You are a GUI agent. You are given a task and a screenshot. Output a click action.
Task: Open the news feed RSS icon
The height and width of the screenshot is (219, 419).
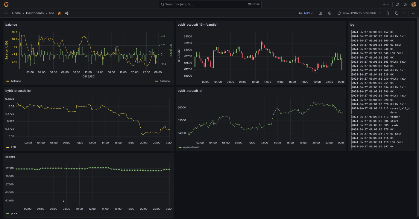click(406, 4)
